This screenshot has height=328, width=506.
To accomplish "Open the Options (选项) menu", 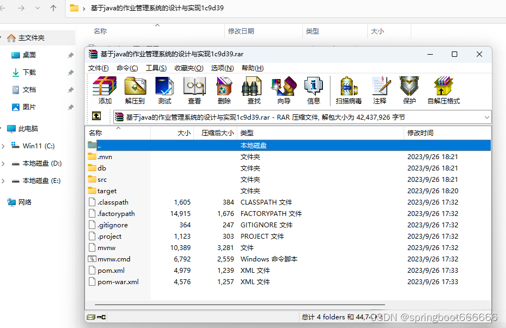I will coord(222,68).
